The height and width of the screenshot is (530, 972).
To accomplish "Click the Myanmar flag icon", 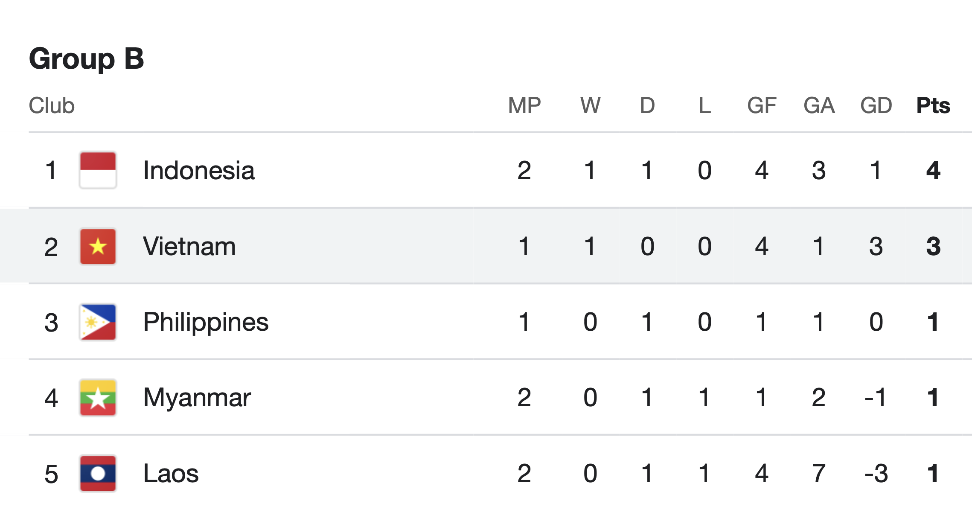I will [x=98, y=398].
